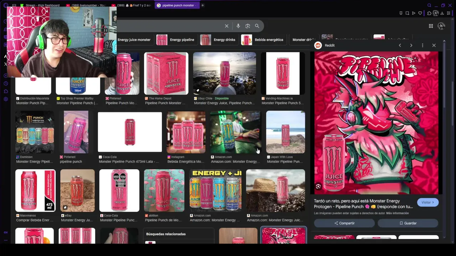Open eBay Monster Energy can image
Viewport: 456px width, 256px height.
point(77,191)
